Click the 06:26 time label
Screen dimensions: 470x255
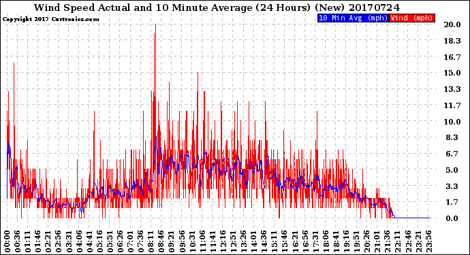tap(120, 241)
